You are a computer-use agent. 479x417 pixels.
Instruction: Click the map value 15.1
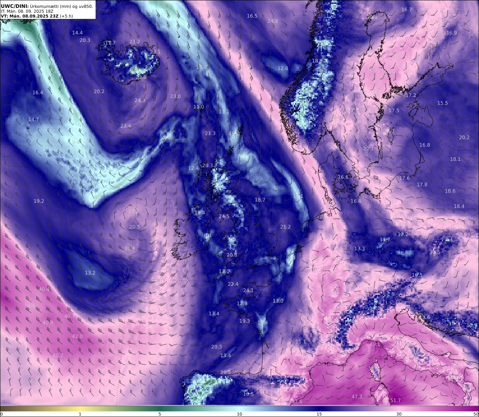point(301,341)
